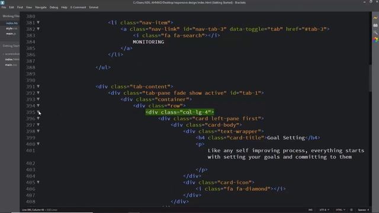Click the #tab-3 href value

click(x=314, y=29)
